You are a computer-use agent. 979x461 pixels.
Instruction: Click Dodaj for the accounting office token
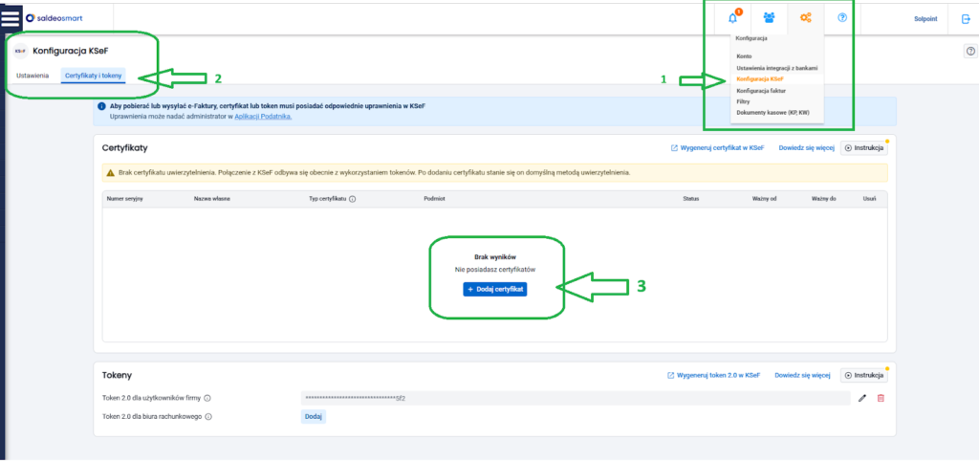coord(313,416)
